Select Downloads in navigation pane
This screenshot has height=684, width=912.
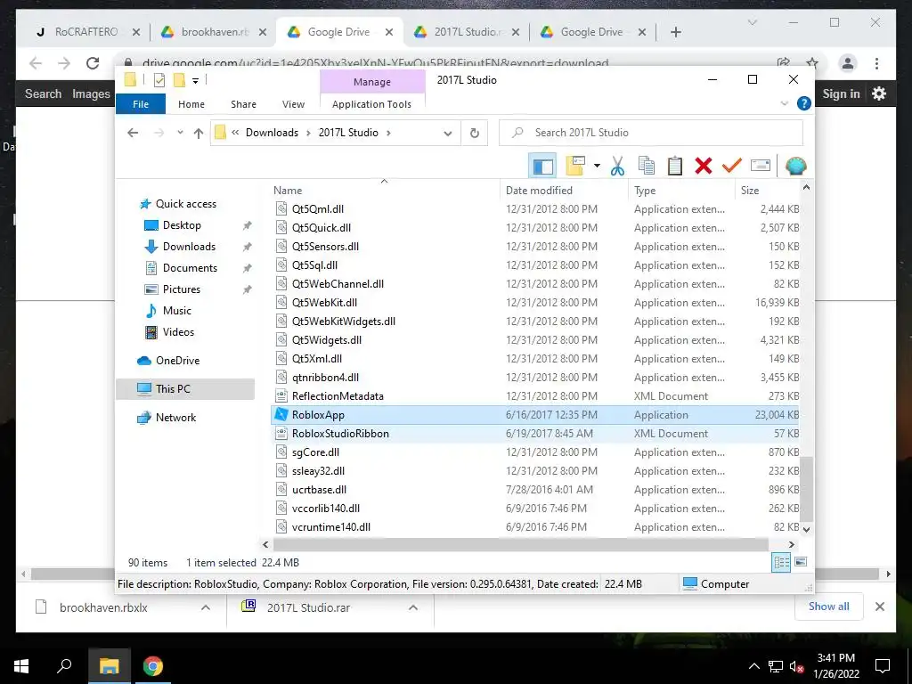tap(189, 247)
